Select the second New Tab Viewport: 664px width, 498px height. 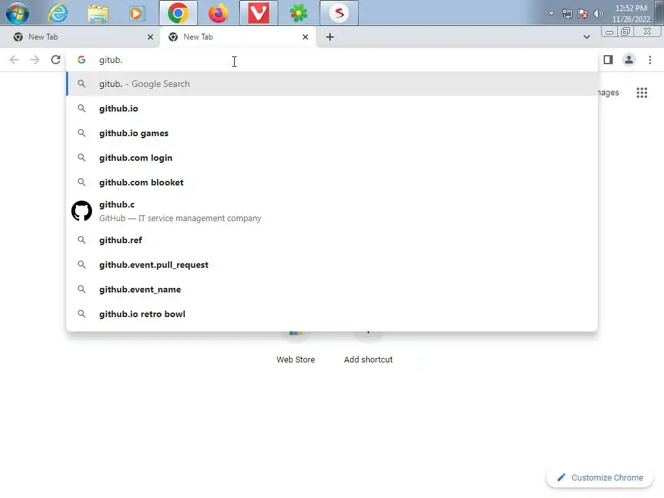point(237,37)
